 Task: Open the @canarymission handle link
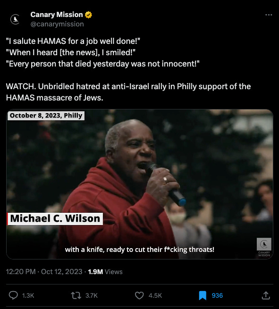[x=57, y=24]
